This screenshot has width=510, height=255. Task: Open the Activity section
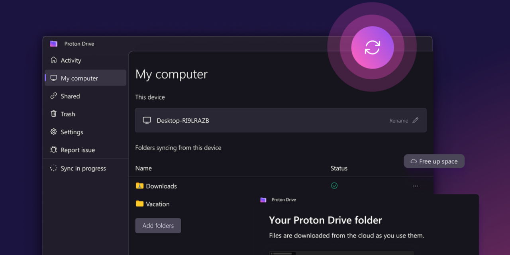(x=71, y=60)
